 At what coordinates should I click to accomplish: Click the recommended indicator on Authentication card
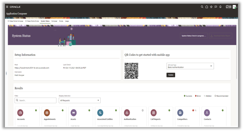tap(143, 110)
